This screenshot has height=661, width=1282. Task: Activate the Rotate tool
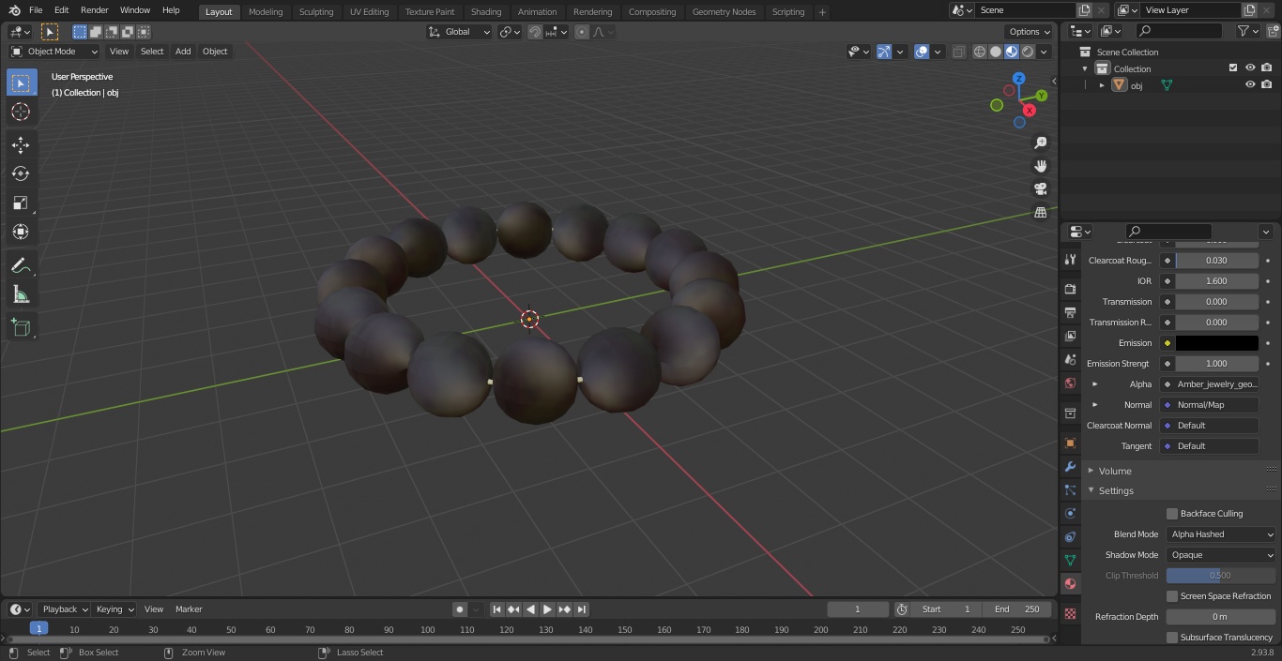coord(21,173)
